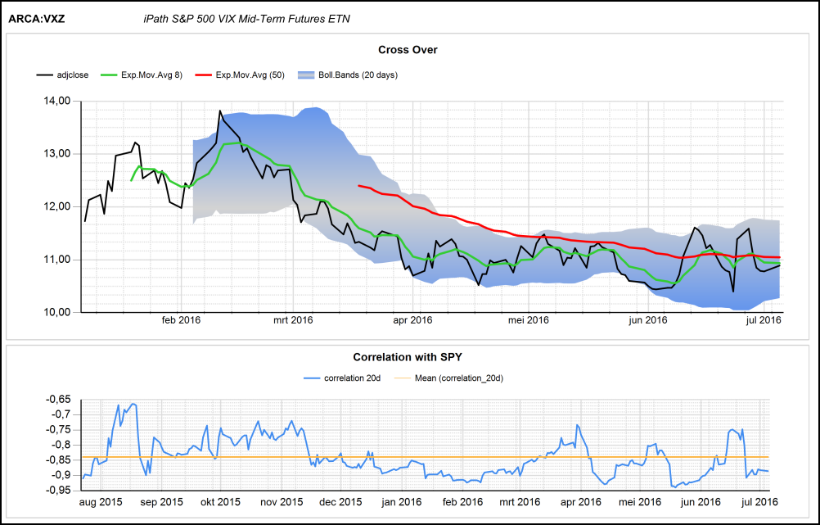Toggle the Boll.Bands (20 days) legend entry

348,75
